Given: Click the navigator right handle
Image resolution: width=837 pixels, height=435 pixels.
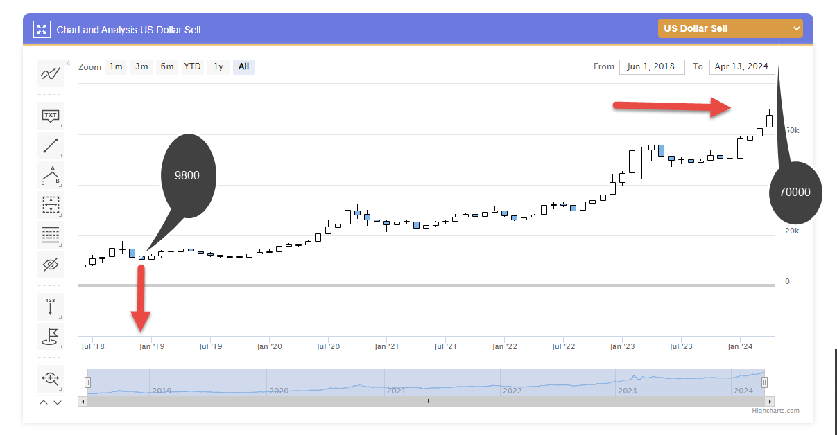Looking at the screenshot, I should [765, 382].
